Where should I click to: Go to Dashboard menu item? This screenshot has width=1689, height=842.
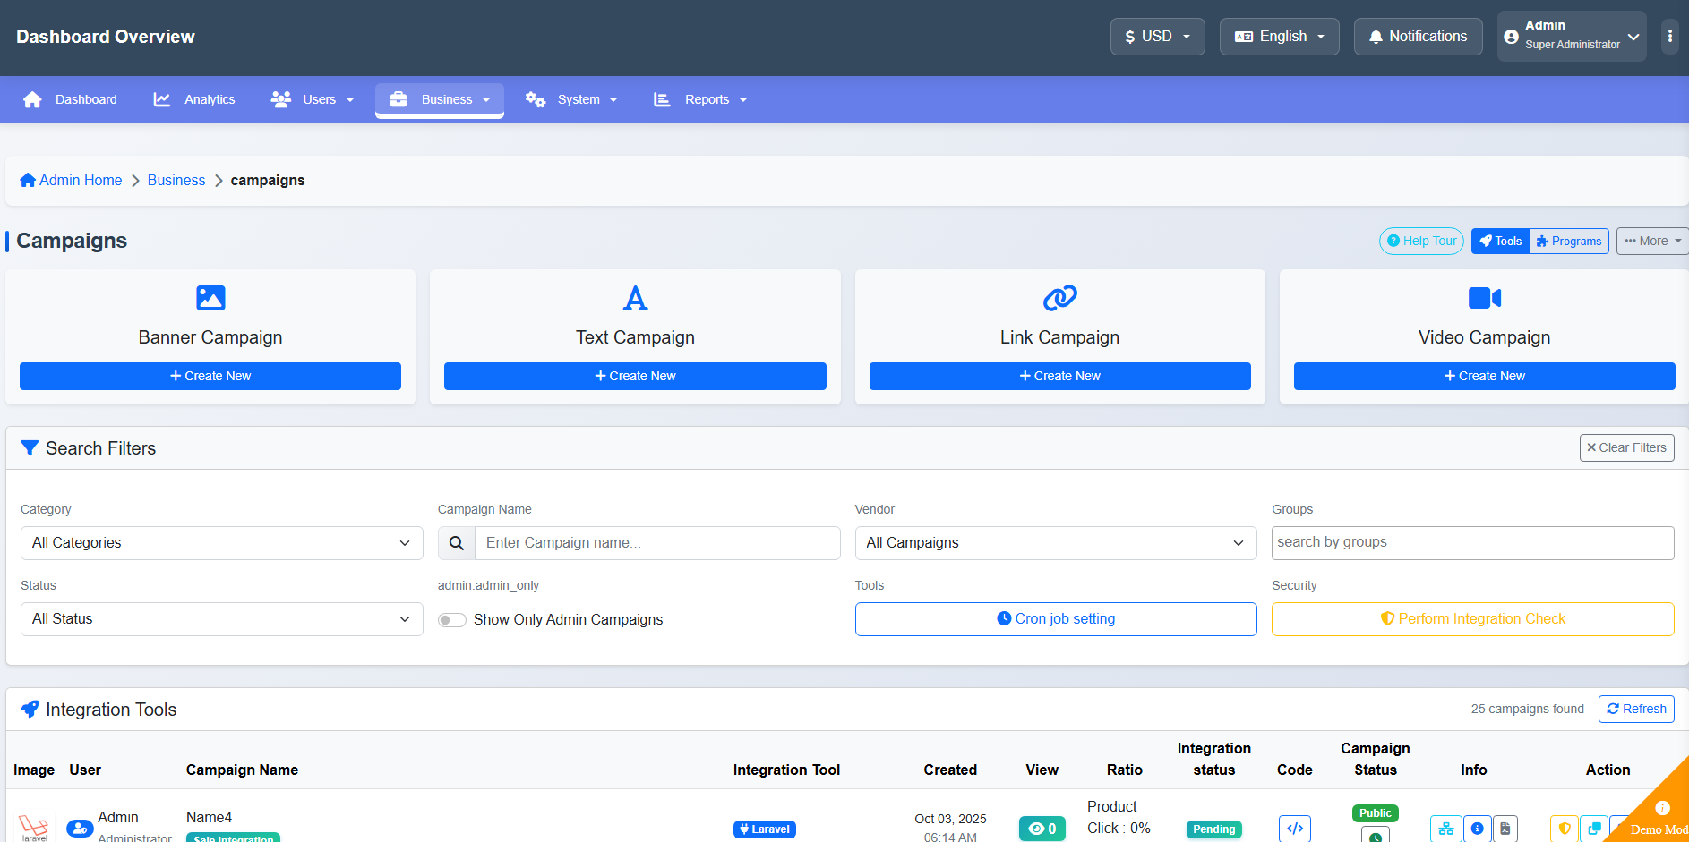(70, 99)
